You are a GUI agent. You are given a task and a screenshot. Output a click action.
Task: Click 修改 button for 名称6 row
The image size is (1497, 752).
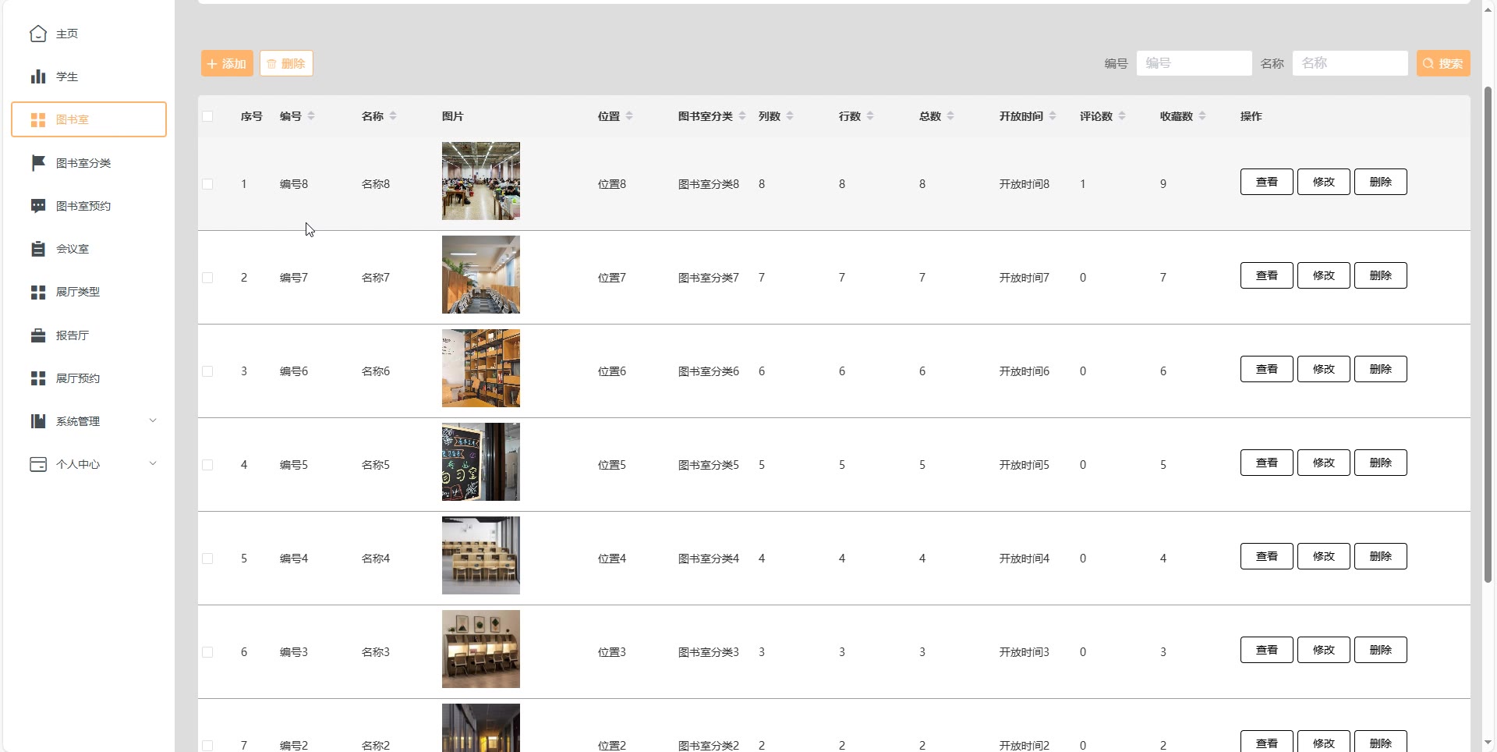coord(1323,369)
